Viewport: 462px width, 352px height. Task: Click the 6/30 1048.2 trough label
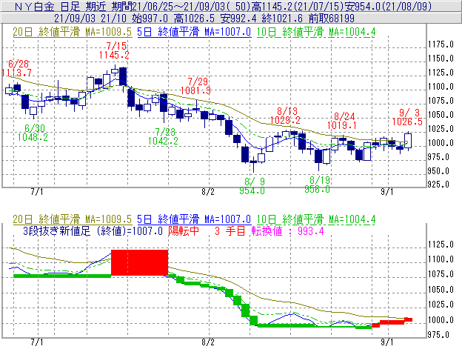[33, 133]
